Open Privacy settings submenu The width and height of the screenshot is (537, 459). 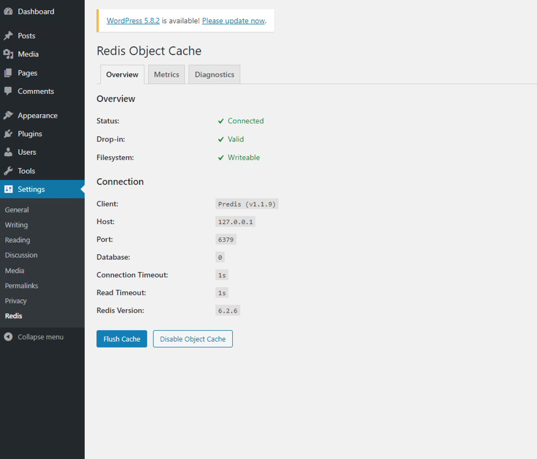click(x=16, y=301)
